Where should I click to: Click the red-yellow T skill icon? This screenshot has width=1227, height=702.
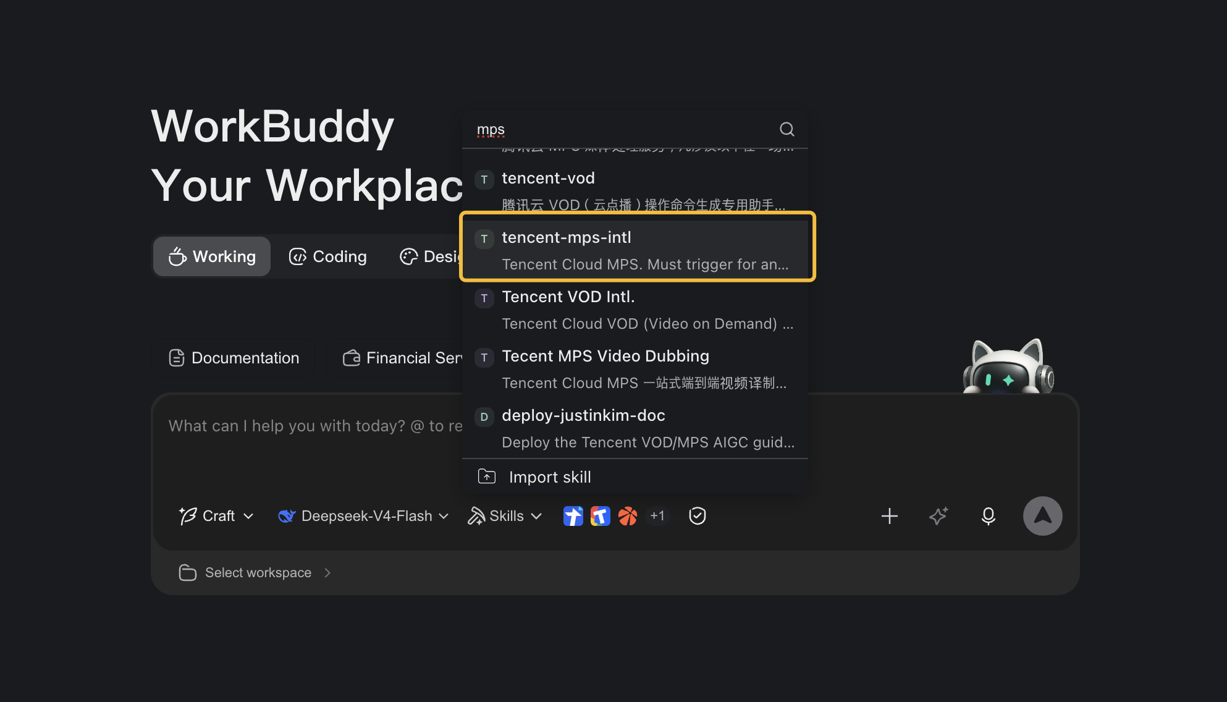pos(601,516)
